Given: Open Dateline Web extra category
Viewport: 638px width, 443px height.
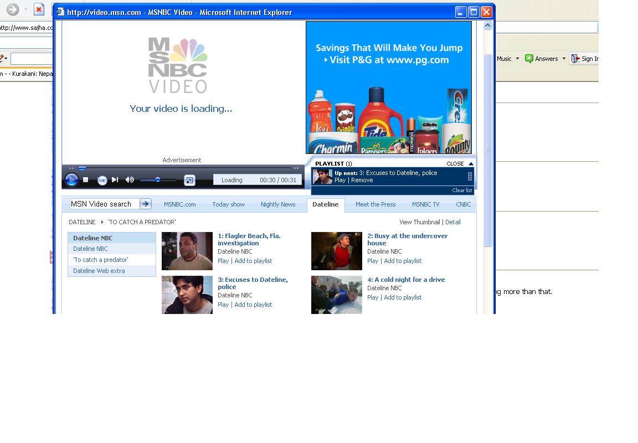Looking at the screenshot, I should point(99,271).
